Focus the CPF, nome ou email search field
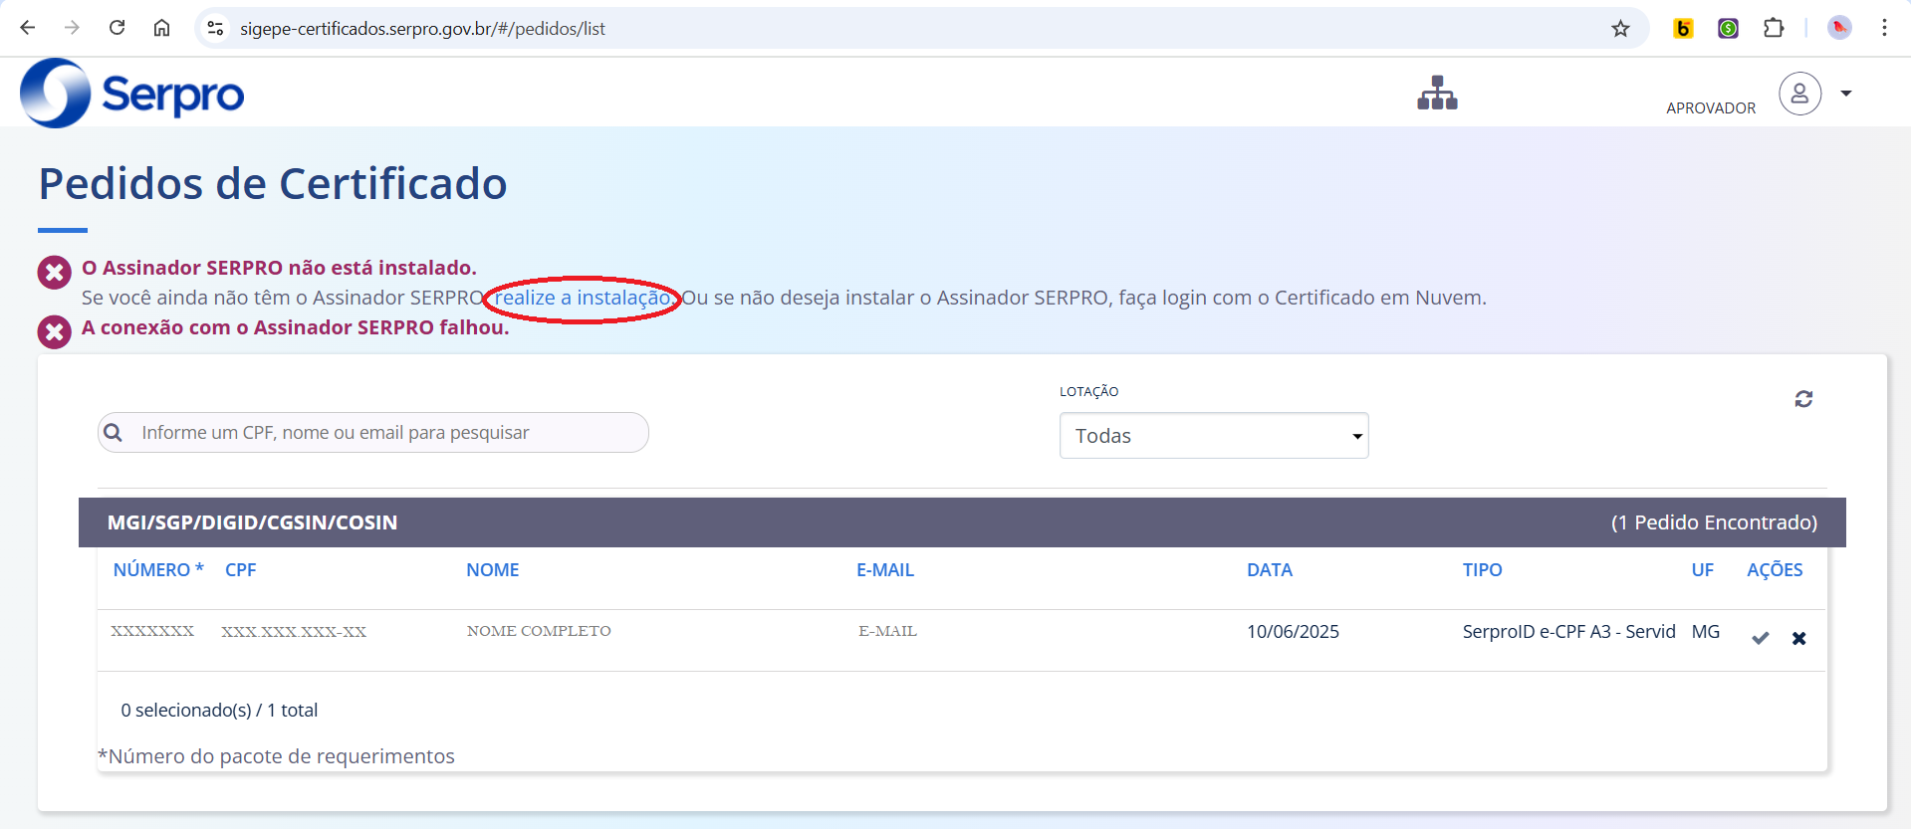 pos(388,433)
